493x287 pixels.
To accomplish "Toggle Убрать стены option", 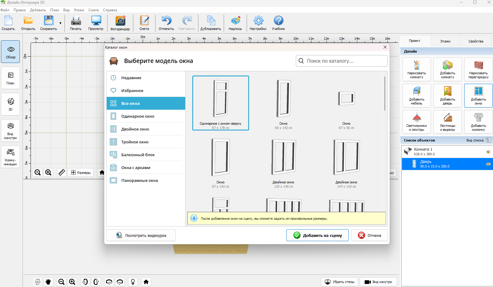I will (x=340, y=282).
